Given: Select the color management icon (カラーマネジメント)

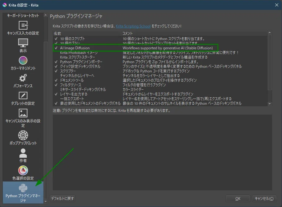Looking at the screenshot, I should (23, 60).
